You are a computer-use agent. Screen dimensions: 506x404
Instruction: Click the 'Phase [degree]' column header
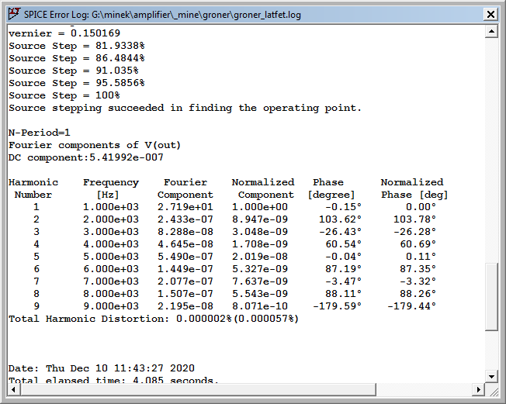click(331, 188)
